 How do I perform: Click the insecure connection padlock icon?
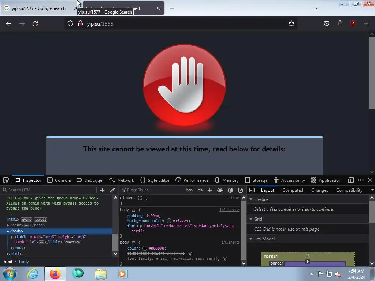point(80,24)
